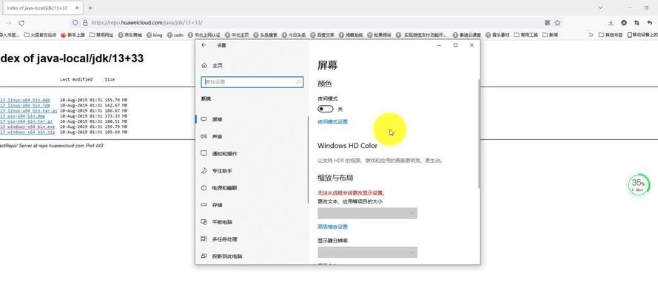658x296 pixels.
Task: Open the browser downloads panel
Action: click(611, 23)
